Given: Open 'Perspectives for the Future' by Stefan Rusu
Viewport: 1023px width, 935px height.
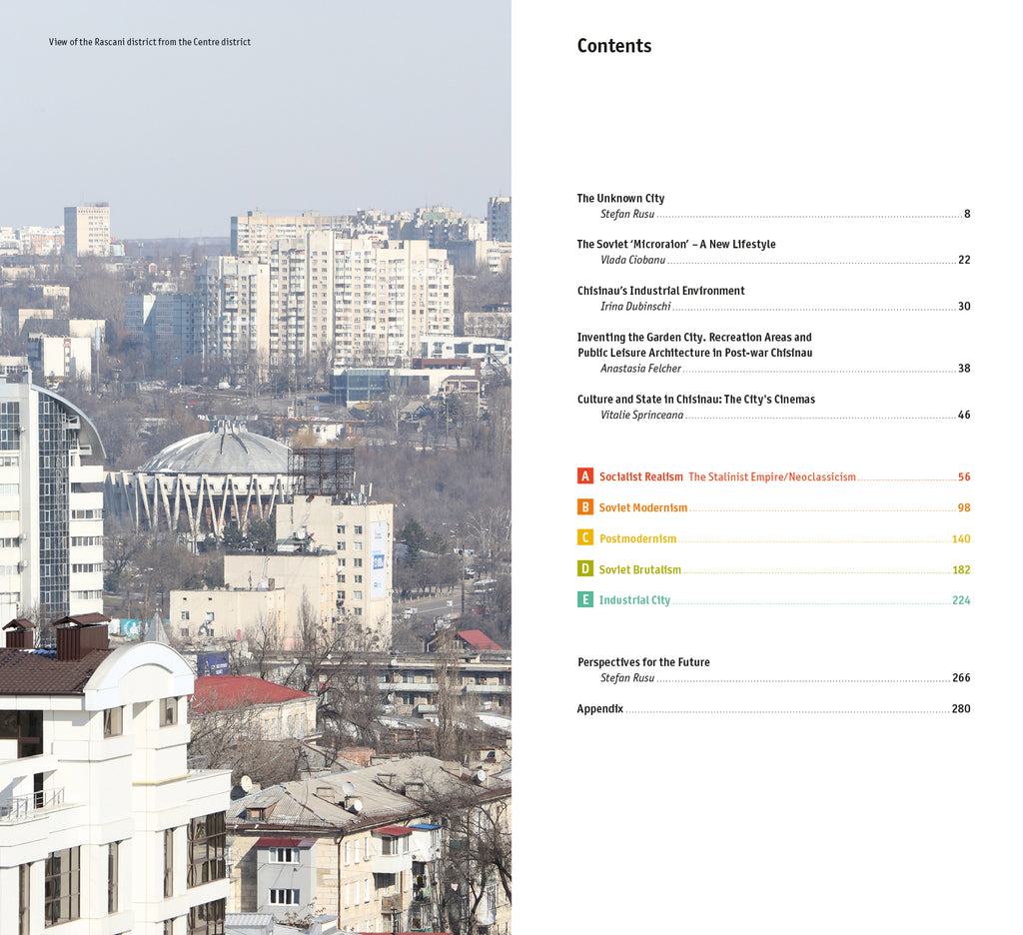Looking at the screenshot, I should click(x=642, y=661).
